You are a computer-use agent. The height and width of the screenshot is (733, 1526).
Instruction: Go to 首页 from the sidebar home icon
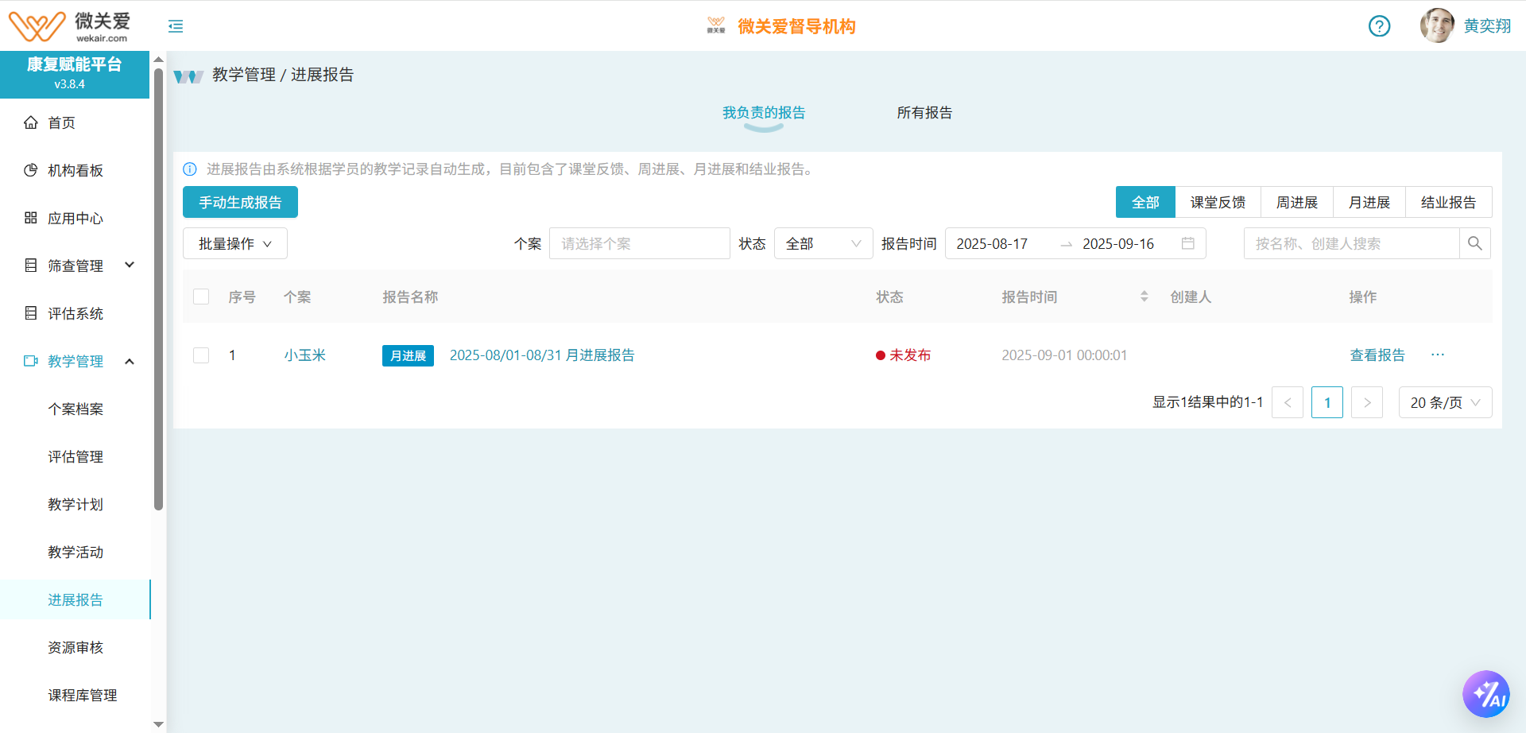click(x=31, y=122)
